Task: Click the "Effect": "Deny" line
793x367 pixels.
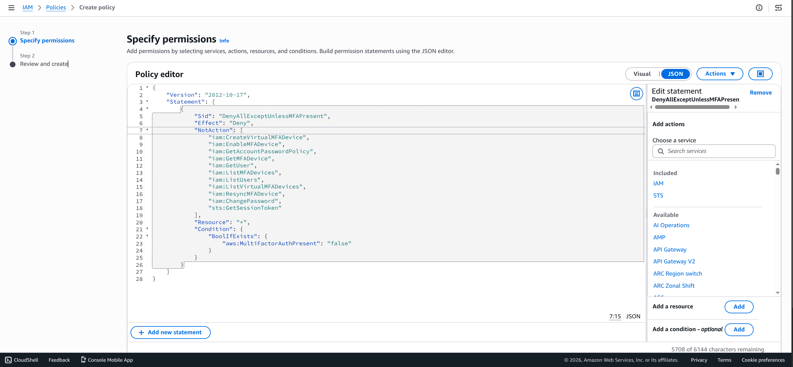Action: (x=224, y=123)
